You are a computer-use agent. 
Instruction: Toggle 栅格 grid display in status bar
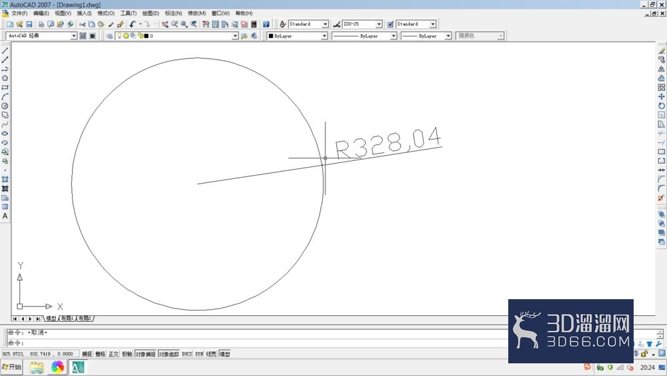click(x=101, y=354)
